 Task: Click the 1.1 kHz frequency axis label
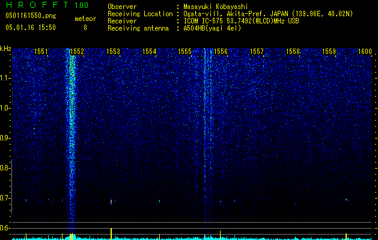click(5, 78)
